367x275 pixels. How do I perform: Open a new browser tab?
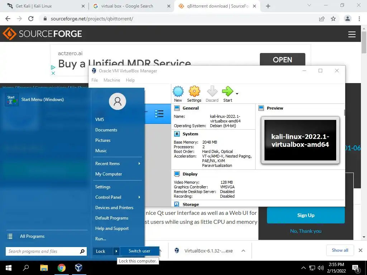click(x=268, y=6)
